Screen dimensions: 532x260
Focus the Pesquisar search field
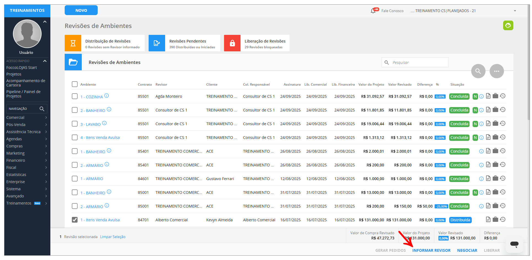[x=418, y=63]
